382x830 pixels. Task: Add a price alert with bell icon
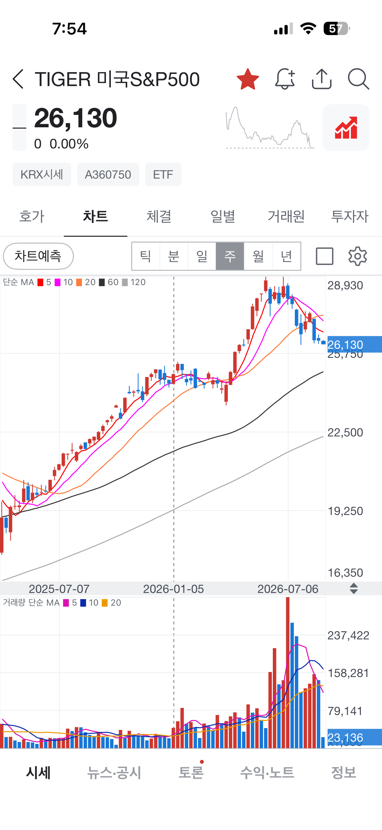[285, 79]
